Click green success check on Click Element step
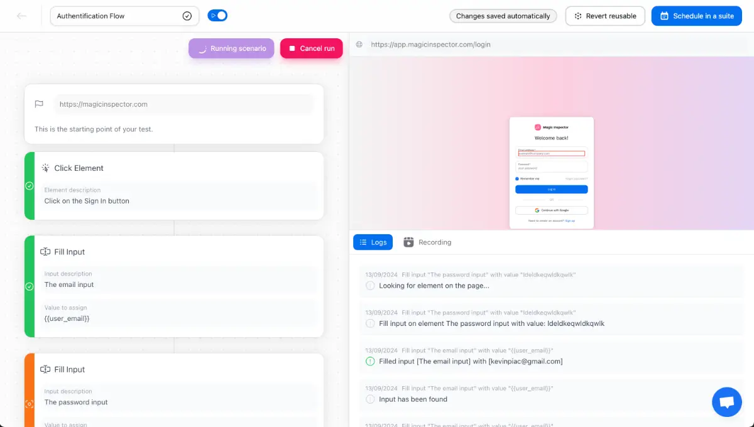 click(29, 186)
